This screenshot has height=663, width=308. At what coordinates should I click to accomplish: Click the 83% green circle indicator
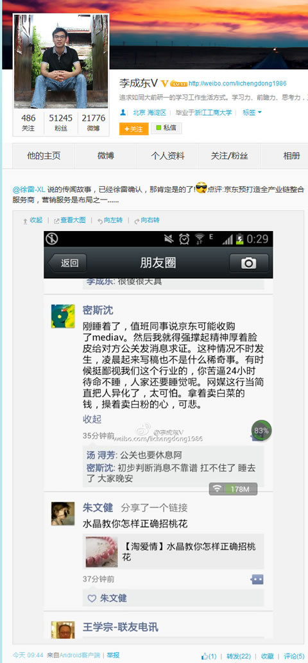click(x=262, y=431)
